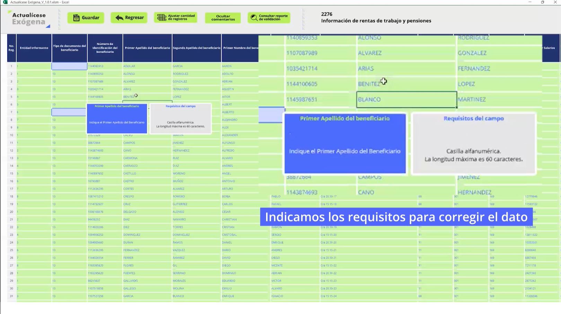Click the magnifier icon on Consultar reporte

click(x=254, y=18)
